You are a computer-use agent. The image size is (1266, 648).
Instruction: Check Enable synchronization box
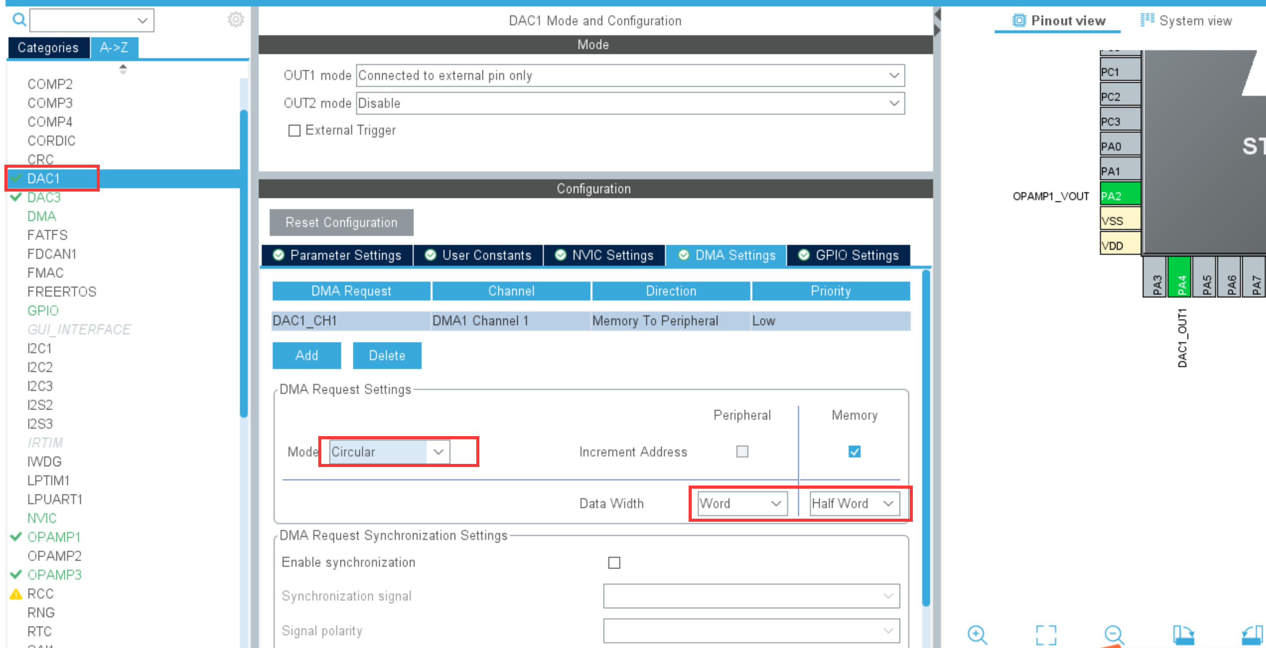point(614,562)
